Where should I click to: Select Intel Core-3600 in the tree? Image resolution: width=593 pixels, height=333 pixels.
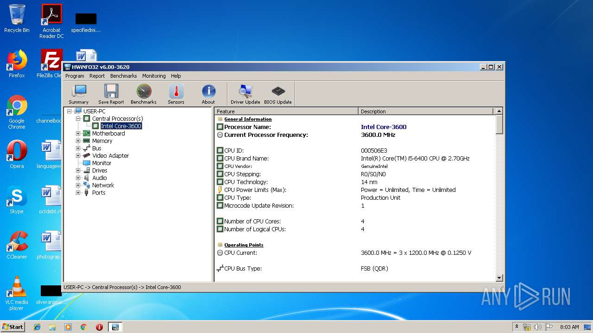[121, 126]
